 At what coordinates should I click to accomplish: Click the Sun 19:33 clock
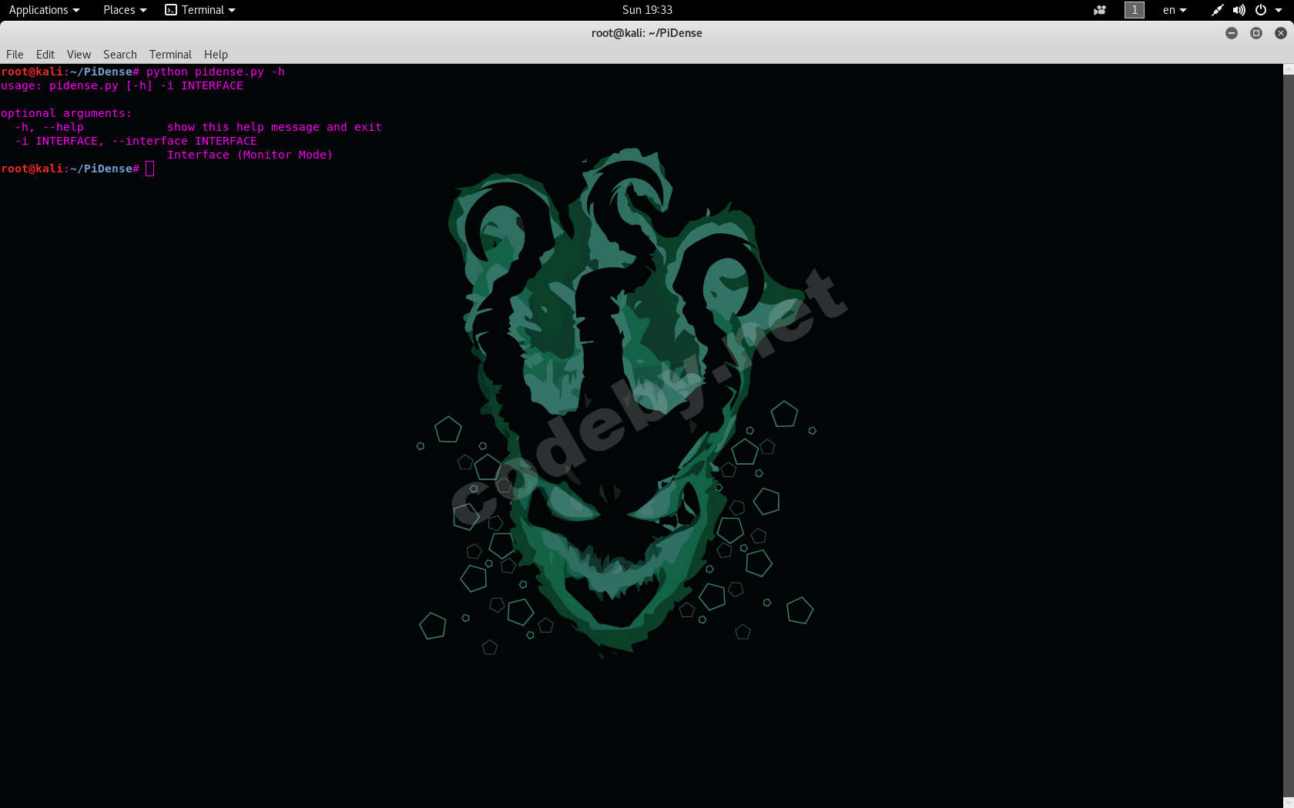click(647, 10)
